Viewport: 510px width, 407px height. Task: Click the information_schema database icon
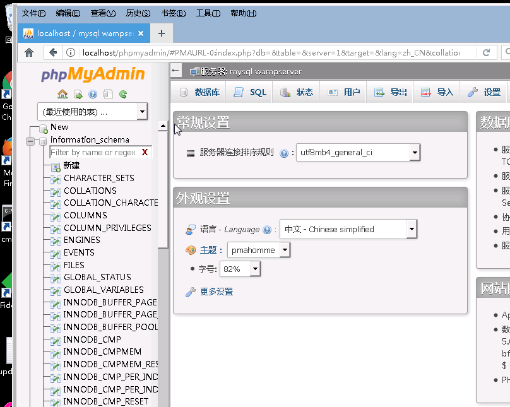click(43, 141)
